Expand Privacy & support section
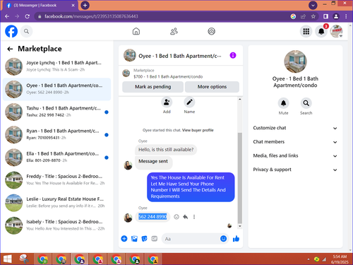The width and height of the screenshot is (353, 265). pyautogui.click(x=295, y=170)
